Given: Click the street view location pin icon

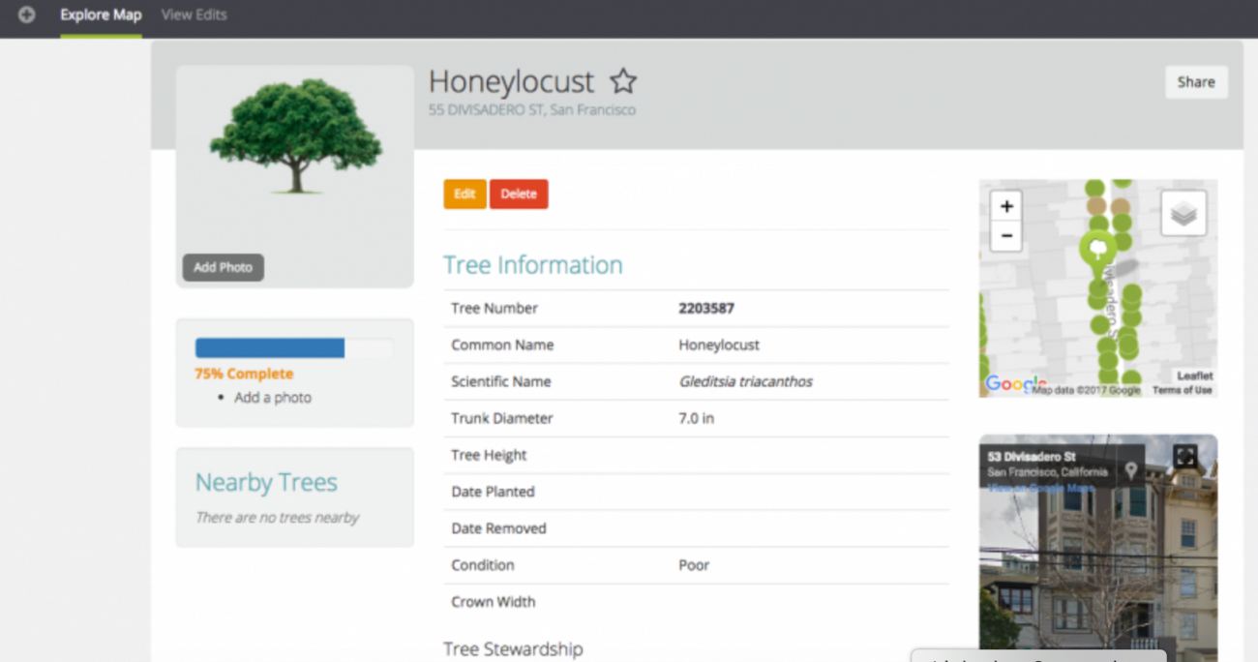Looking at the screenshot, I should pos(1130,470).
